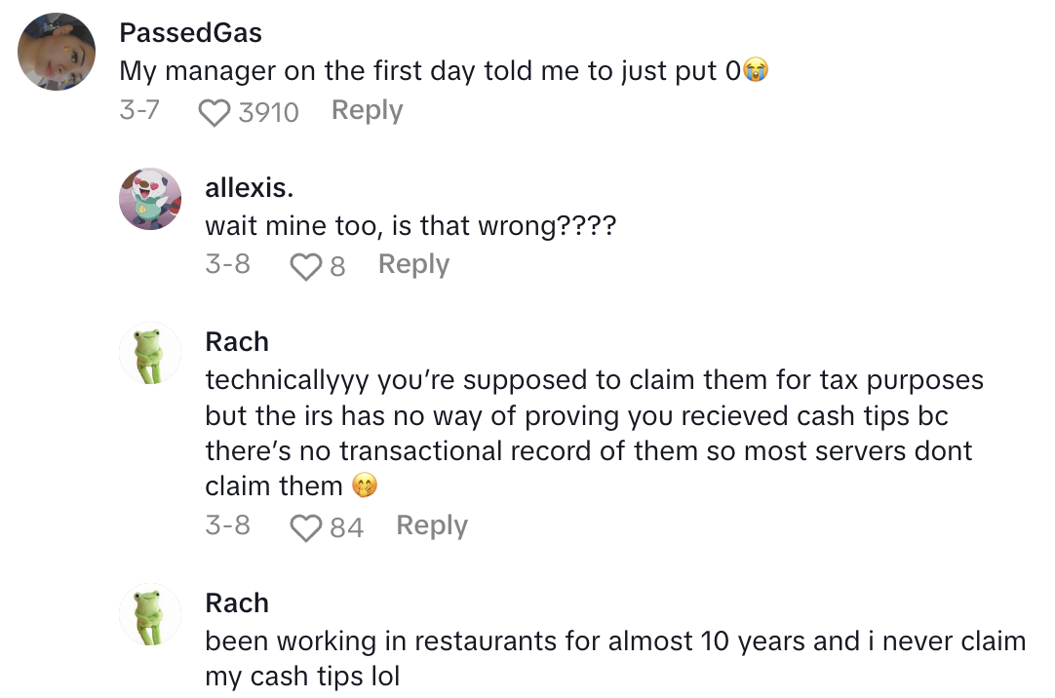Click the Rach username above the tax purposes comment
Image resolution: width=1055 pixels, height=698 pixels.
[x=237, y=341]
